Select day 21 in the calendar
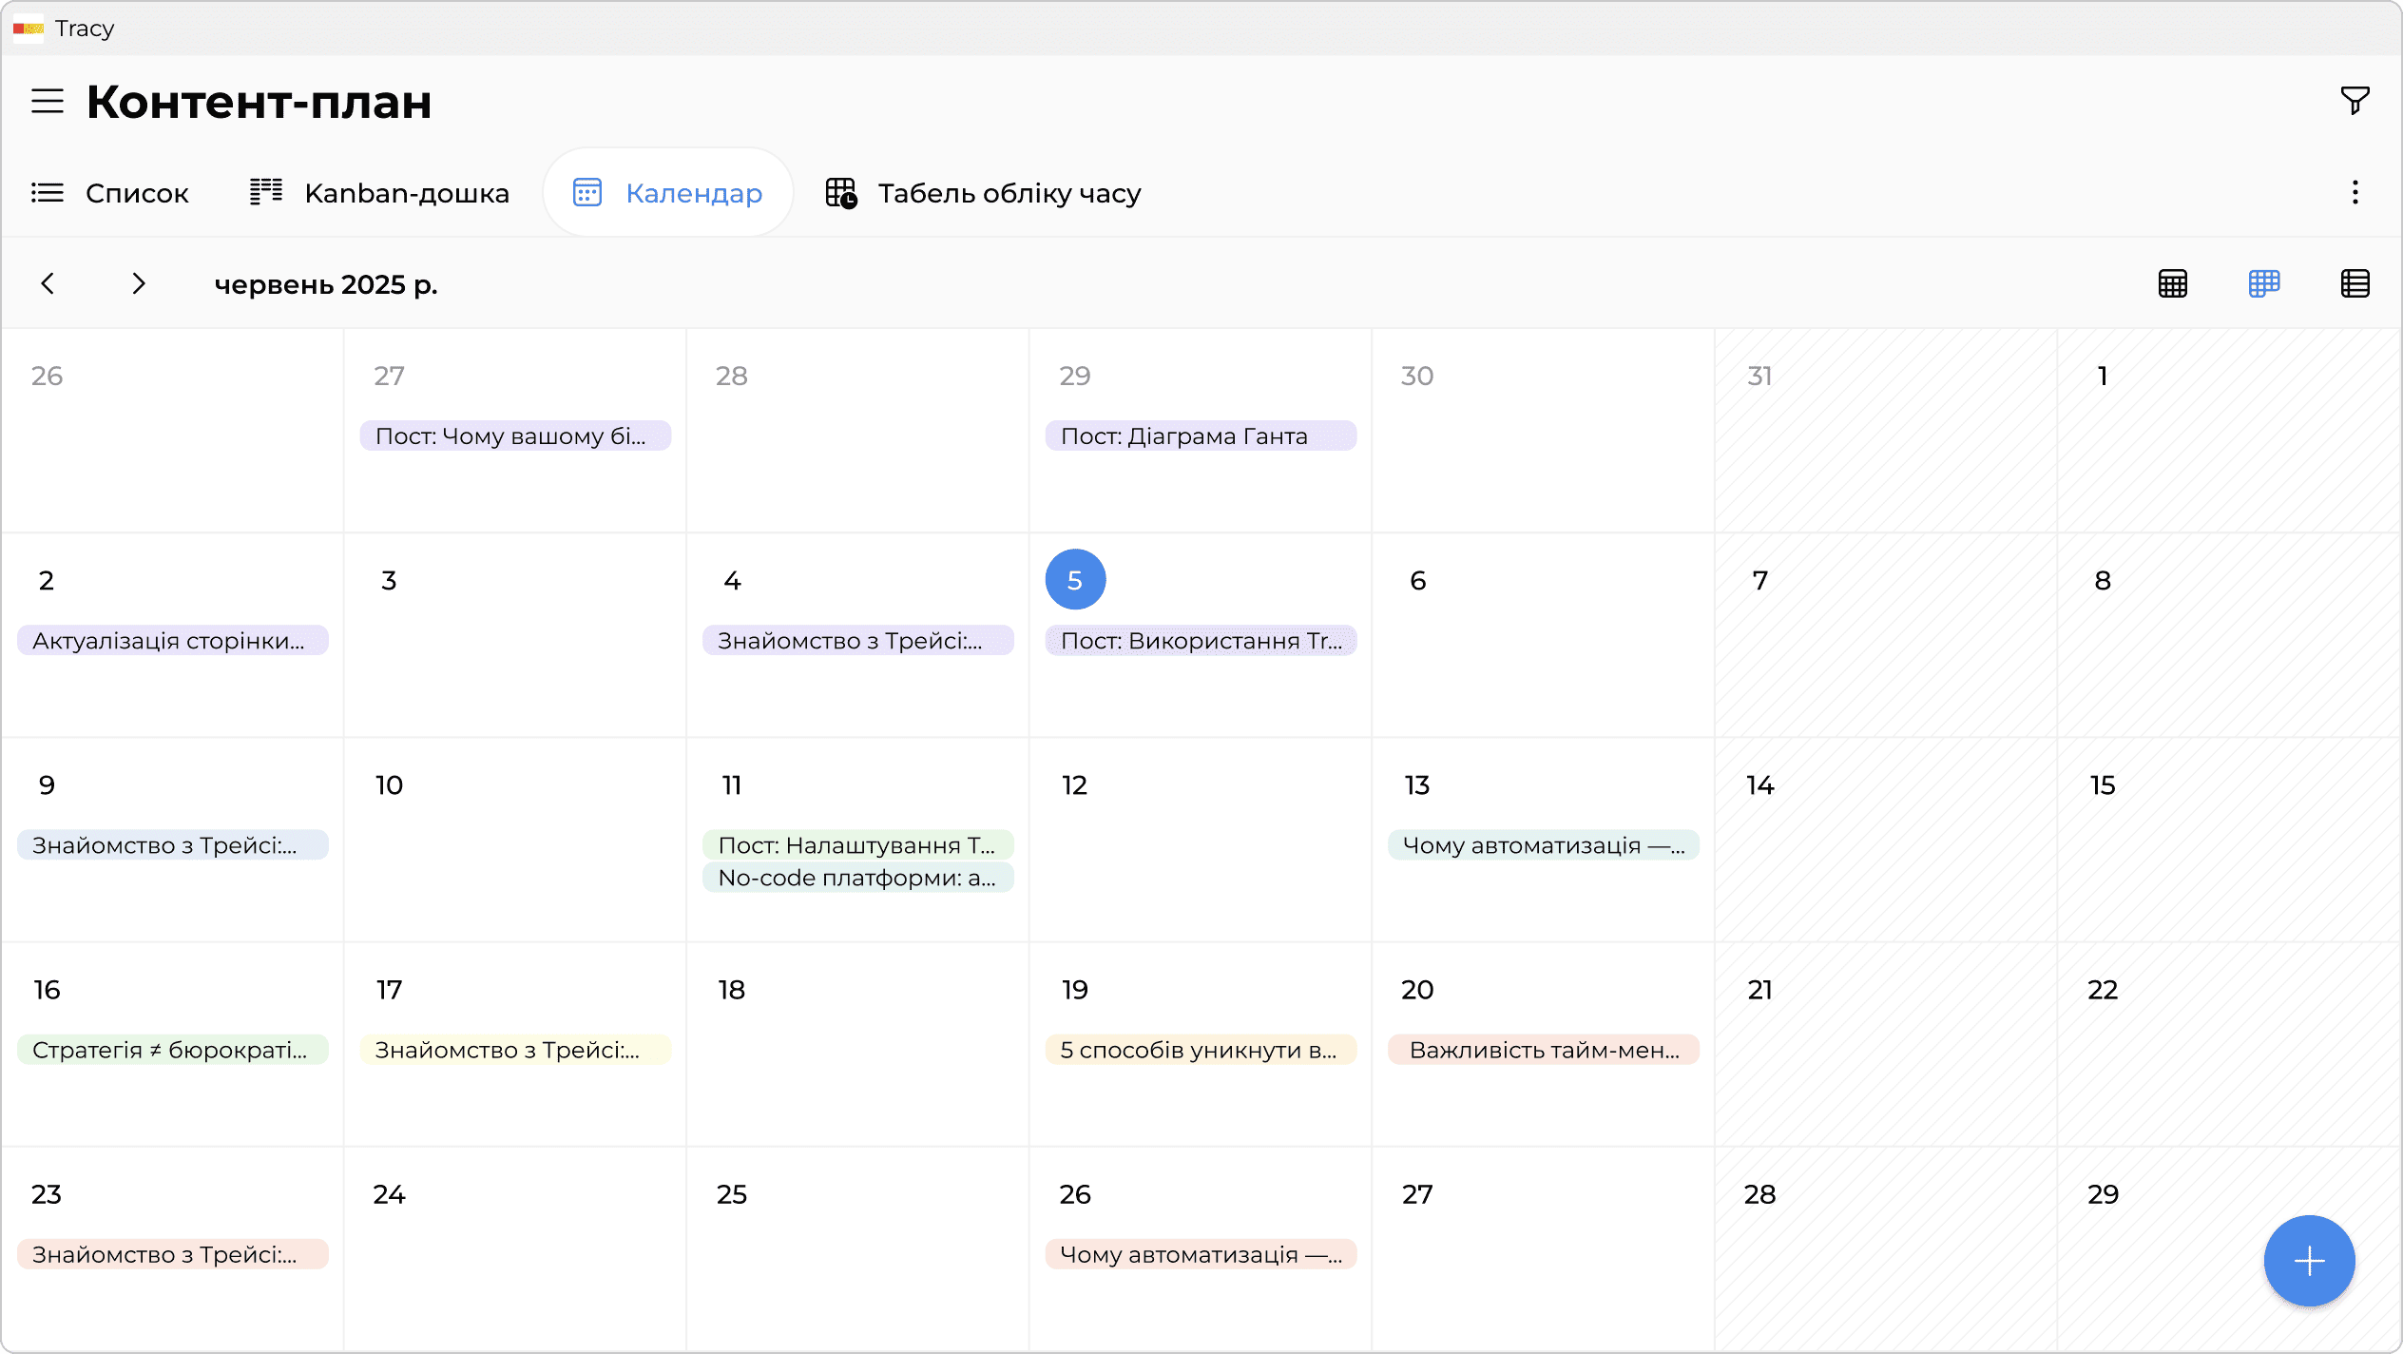The image size is (2403, 1354). pos(1759,989)
